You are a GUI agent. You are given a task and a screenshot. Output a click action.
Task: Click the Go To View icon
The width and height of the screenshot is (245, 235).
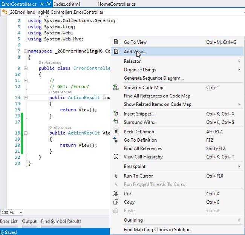116,42
